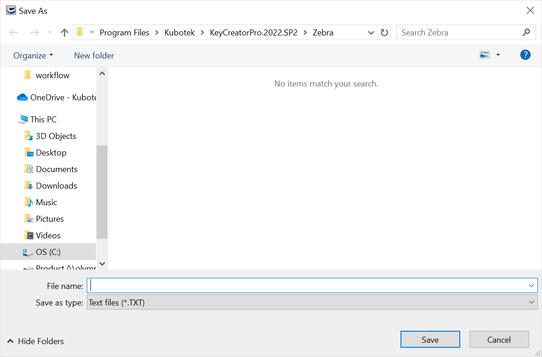Image resolution: width=542 pixels, height=357 pixels.
Task: Open the Pictures folder
Action: [49, 219]
